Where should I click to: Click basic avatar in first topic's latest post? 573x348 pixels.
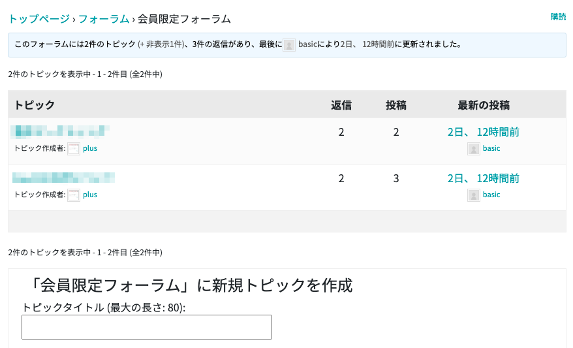pos(474,149)
